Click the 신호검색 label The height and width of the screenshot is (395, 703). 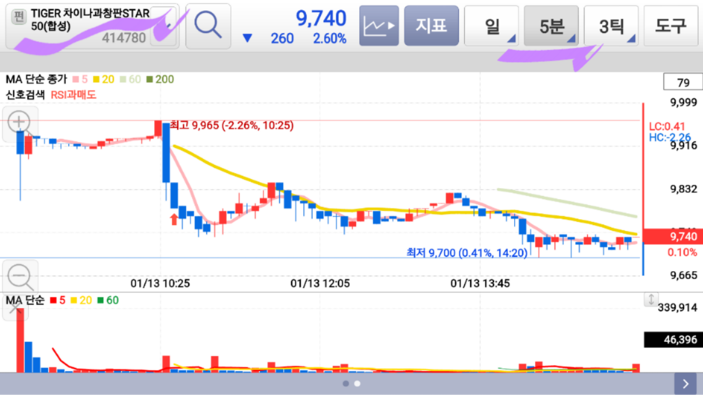(25, 95)
